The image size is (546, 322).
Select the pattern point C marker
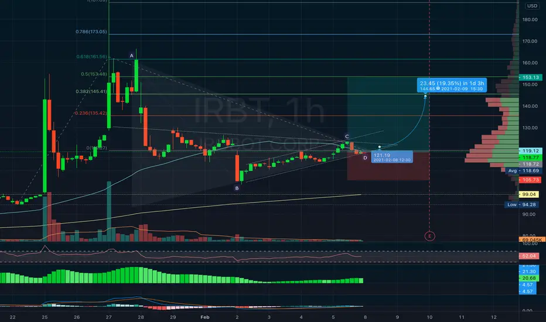coord(347,136)
